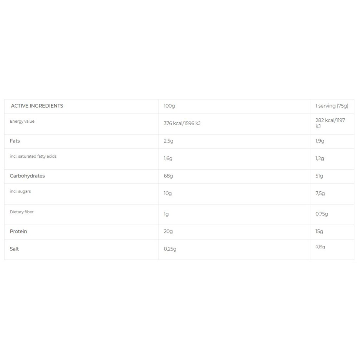
Task: Select the Salt row label
Action: (14, 249)
